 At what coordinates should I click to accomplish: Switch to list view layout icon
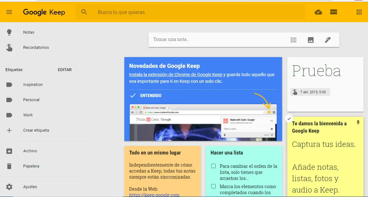point(334,12)
